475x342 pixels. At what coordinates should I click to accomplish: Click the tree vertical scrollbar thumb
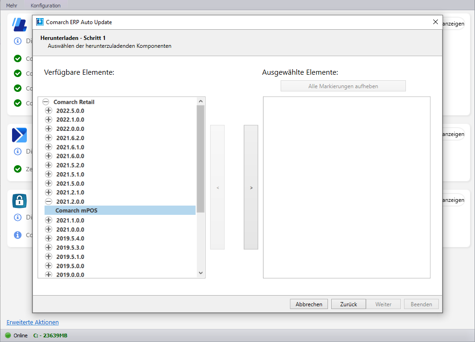(200, 159)
